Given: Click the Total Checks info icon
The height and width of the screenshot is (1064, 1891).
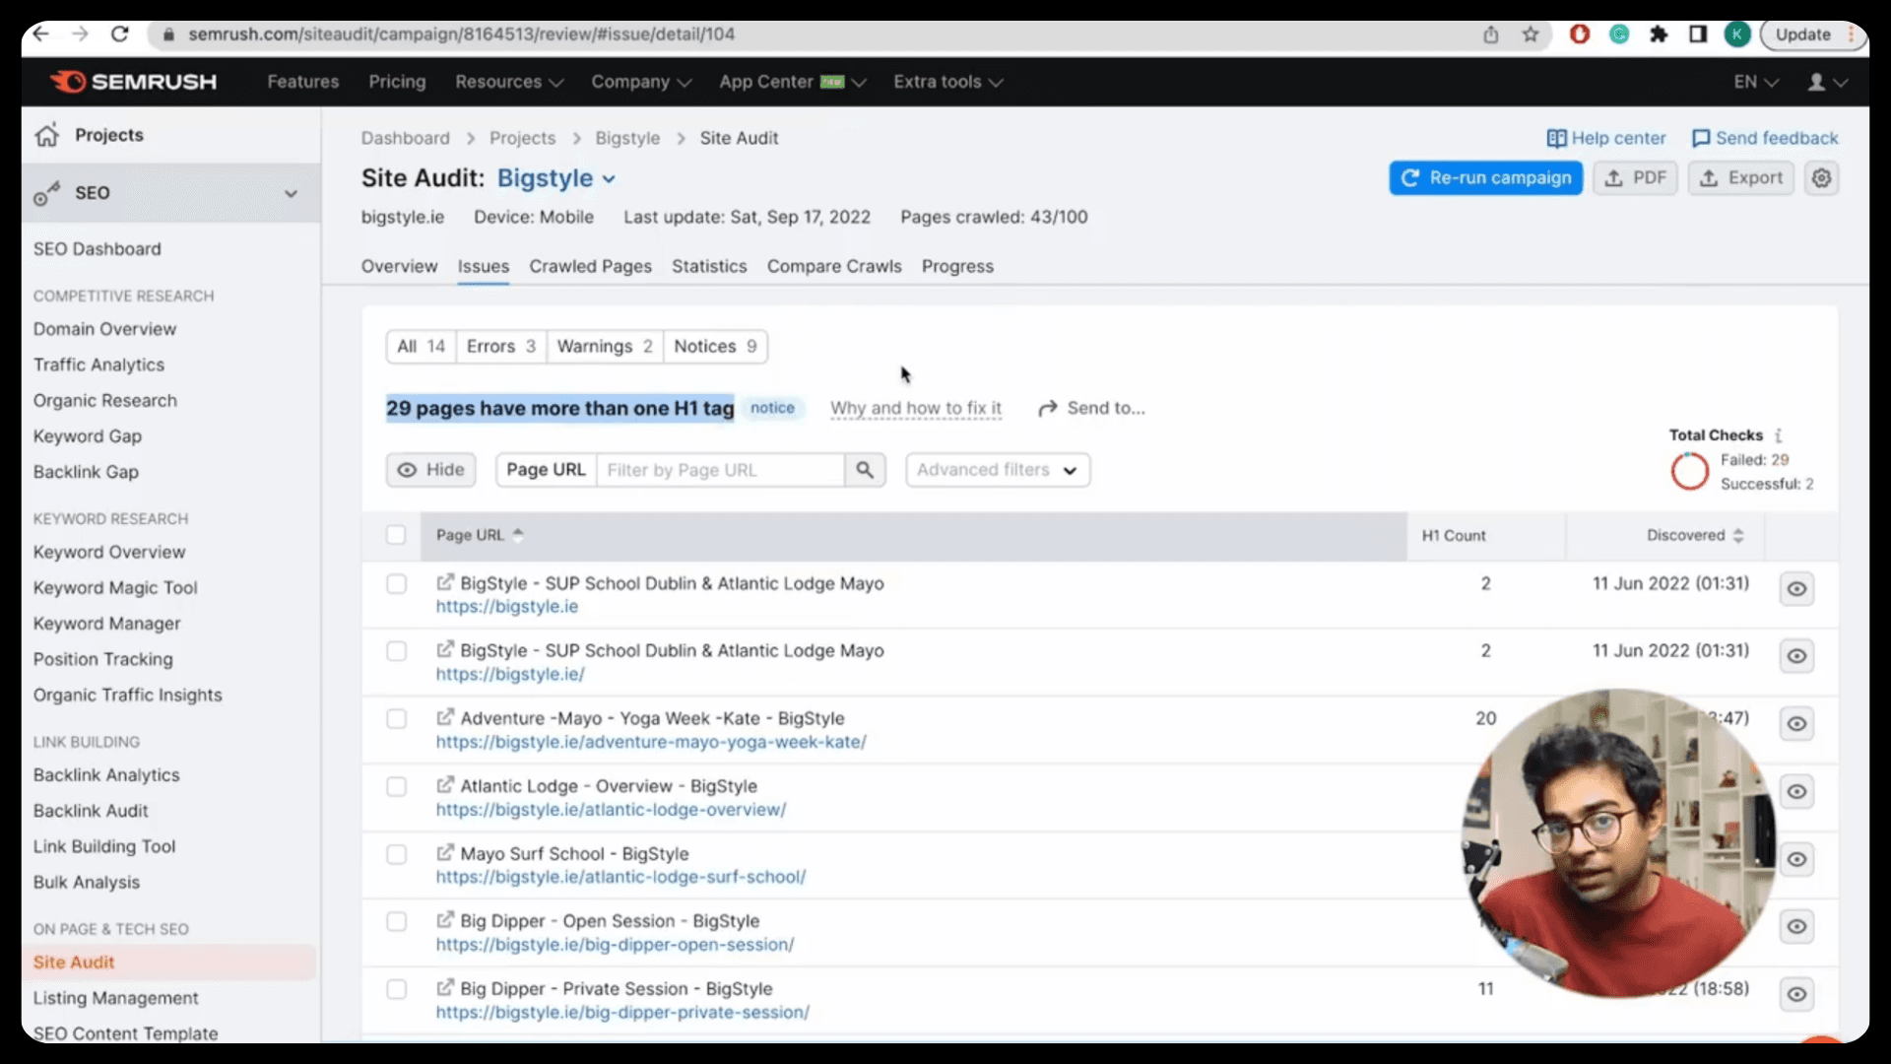Looking at the screenshot, I should [1779, 435].
